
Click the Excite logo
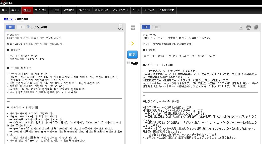(7, 3)
